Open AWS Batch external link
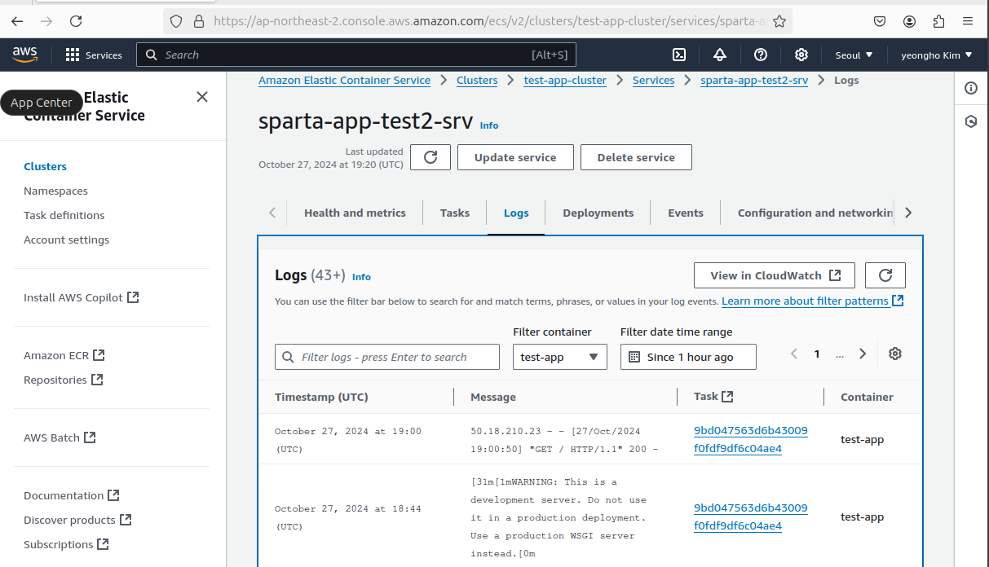The height and width of the screenshot is (567, 989). (60, 437)
